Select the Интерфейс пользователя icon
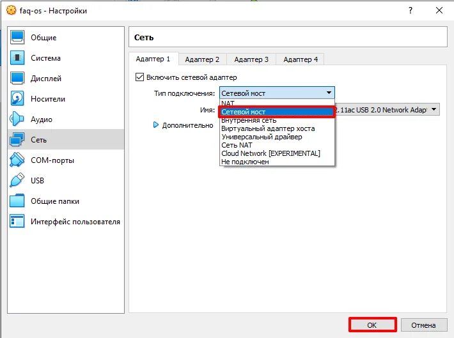This screenshot has height=338, width=454. (x=17, y=221)
